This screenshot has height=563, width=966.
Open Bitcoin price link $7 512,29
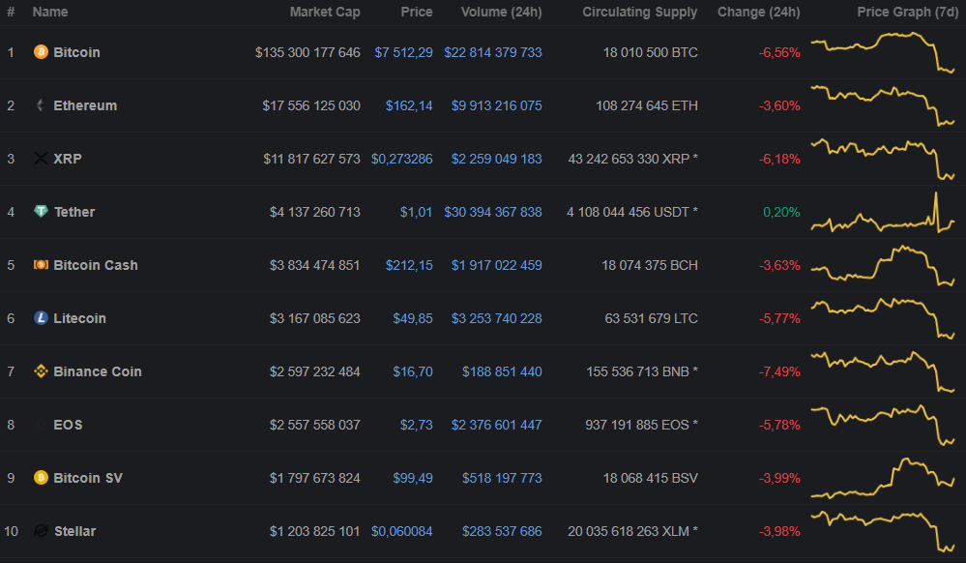point(403,52)
